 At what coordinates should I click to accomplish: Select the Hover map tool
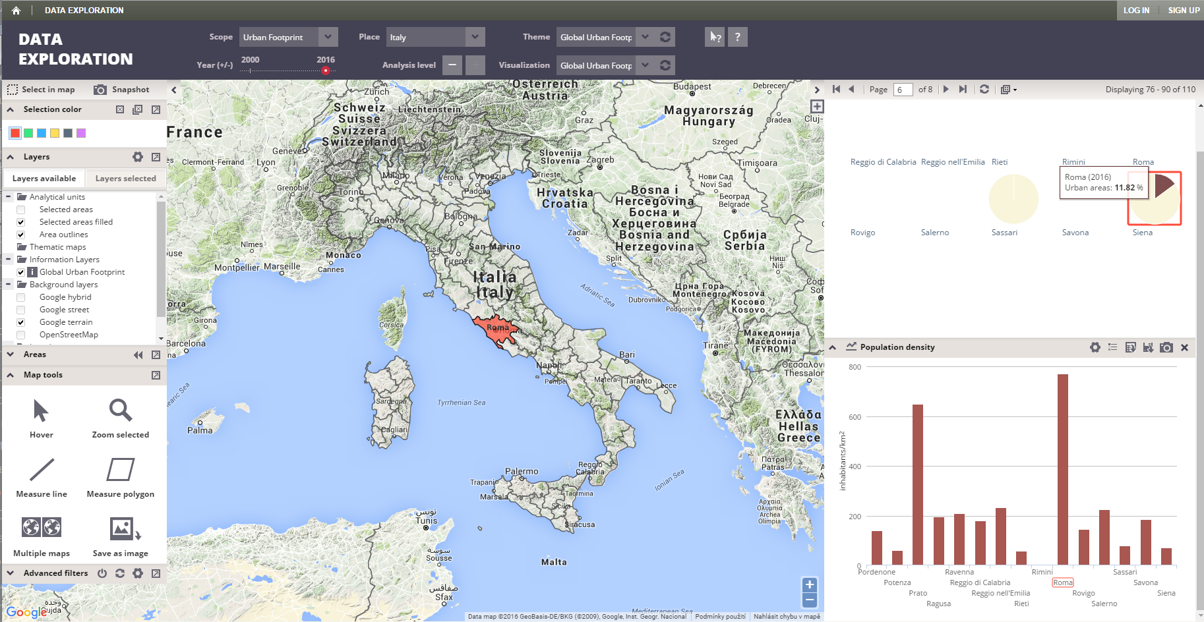[x=41, y=418]
